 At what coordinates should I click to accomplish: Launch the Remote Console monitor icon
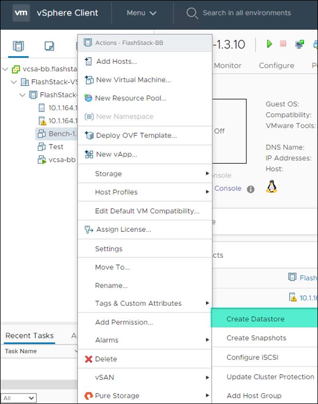click(300, 44)
